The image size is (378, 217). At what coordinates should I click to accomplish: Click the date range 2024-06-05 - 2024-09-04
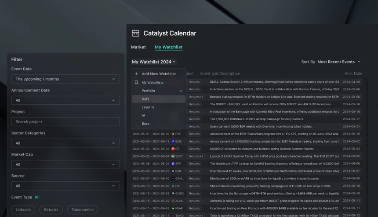click(x=151, y=156)
